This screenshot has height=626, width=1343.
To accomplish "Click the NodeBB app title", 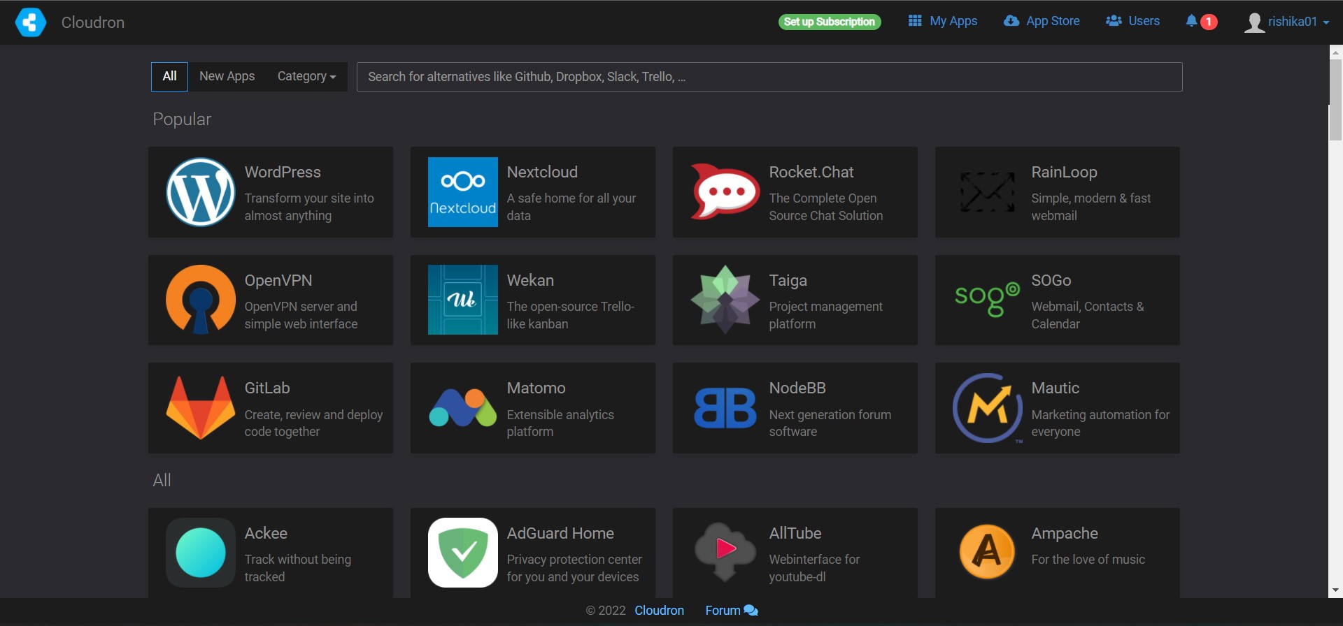I will [797, 388].
